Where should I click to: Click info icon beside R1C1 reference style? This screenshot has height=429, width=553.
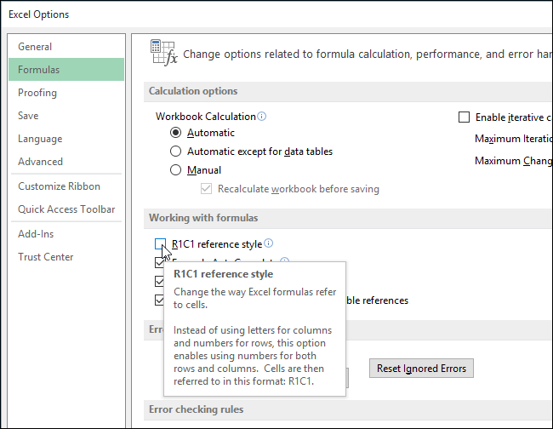268,243
